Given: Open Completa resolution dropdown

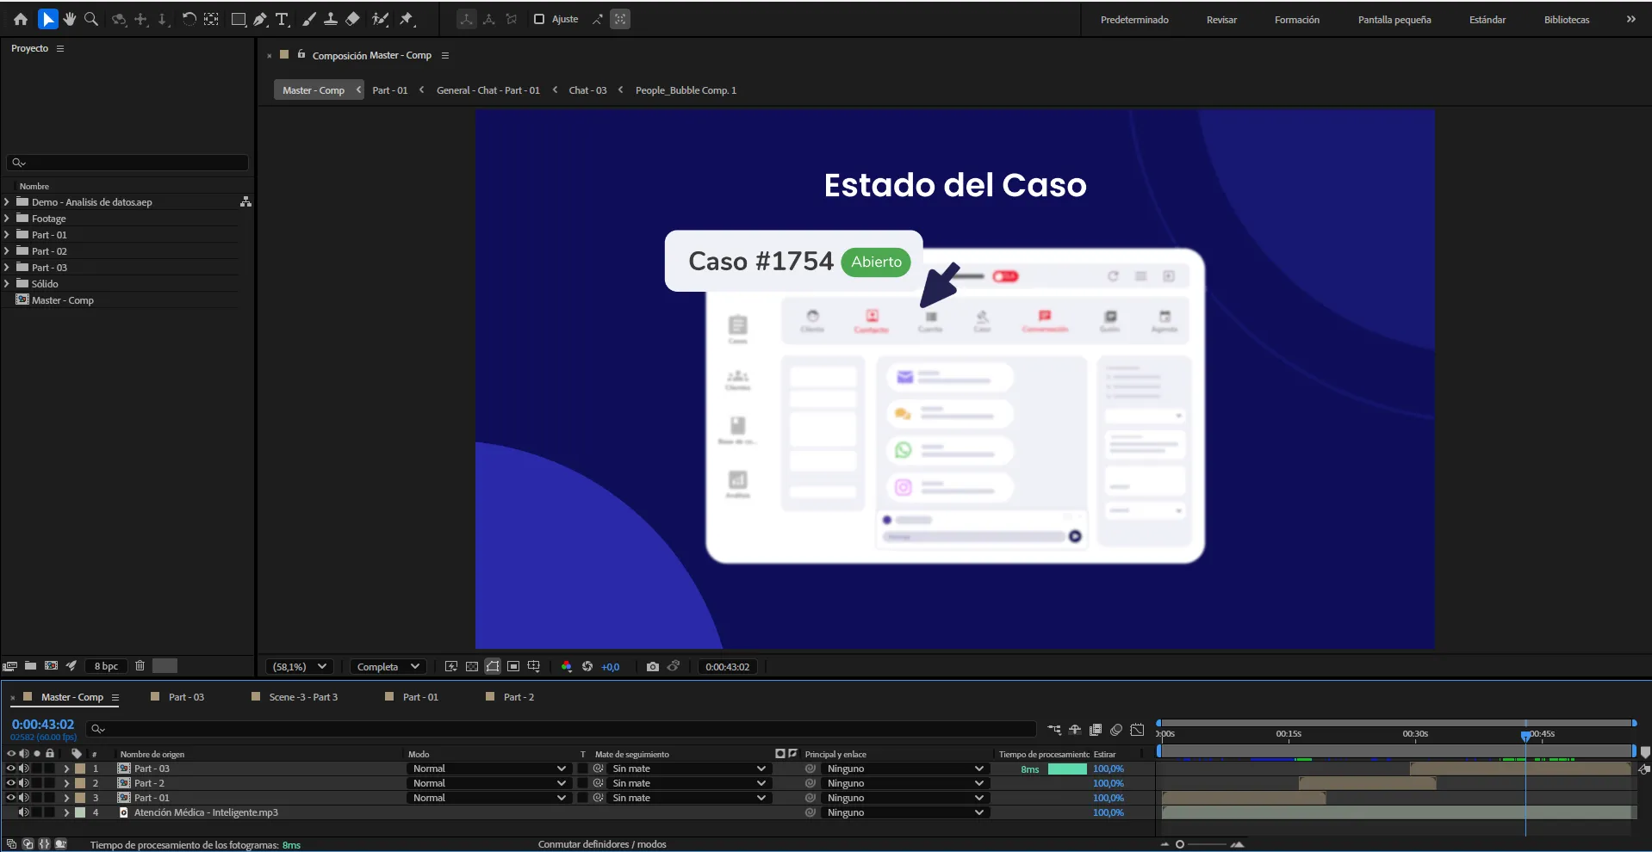Looking at the screenshot, I should pos(388,666).
